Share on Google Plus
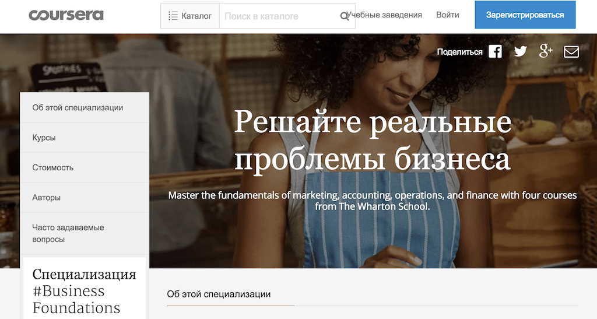The image size is (597, 319). tap(546, 51)
